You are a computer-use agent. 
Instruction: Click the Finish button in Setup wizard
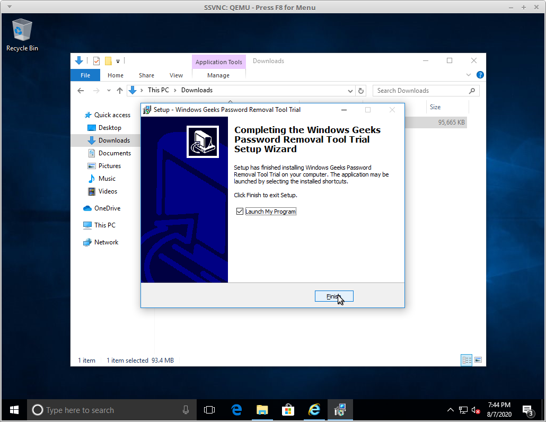[334, 296]
